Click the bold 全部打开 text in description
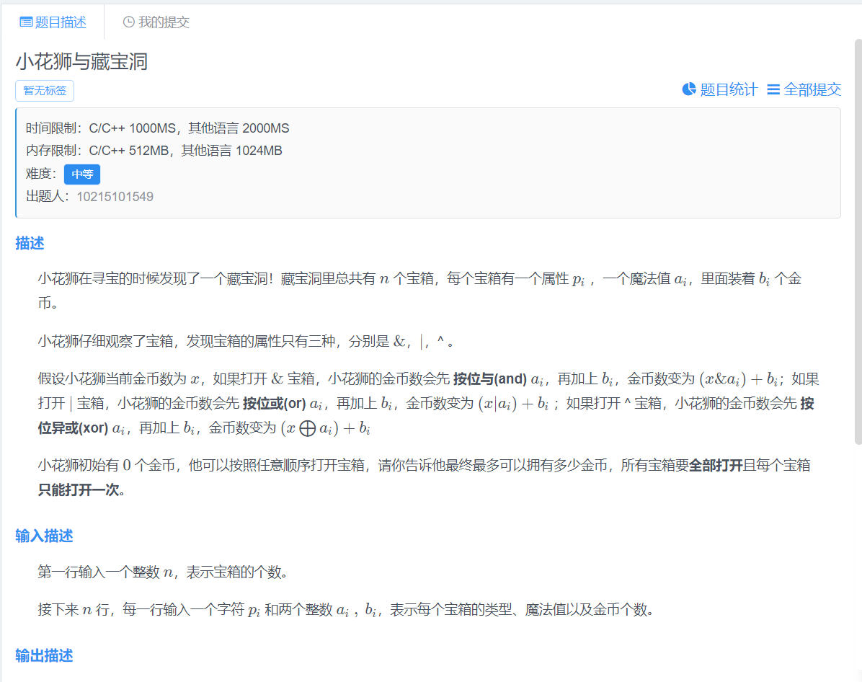862x682 pixels. click(716, 466)
